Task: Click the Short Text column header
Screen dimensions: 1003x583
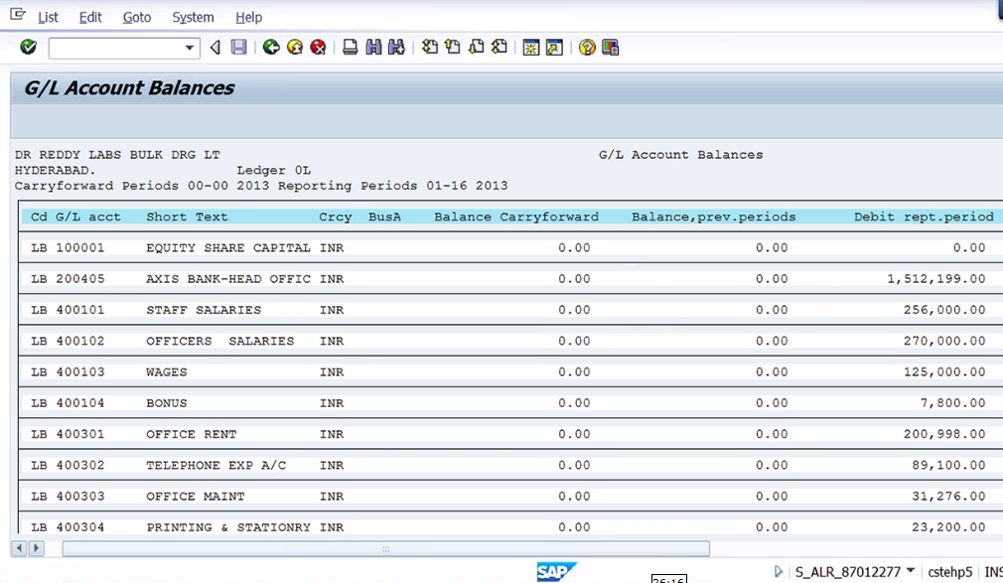Action: 187,217
